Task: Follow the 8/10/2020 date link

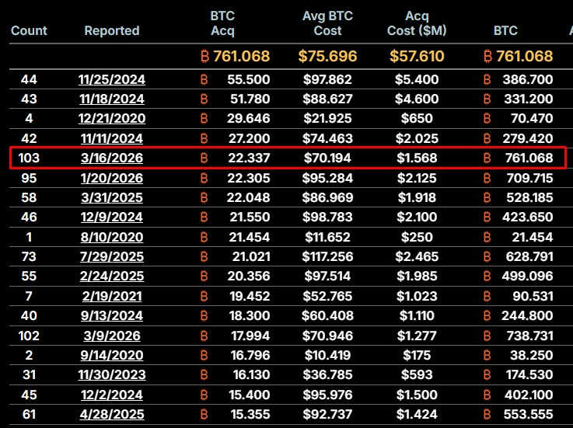Action: [x=111, y=237]
